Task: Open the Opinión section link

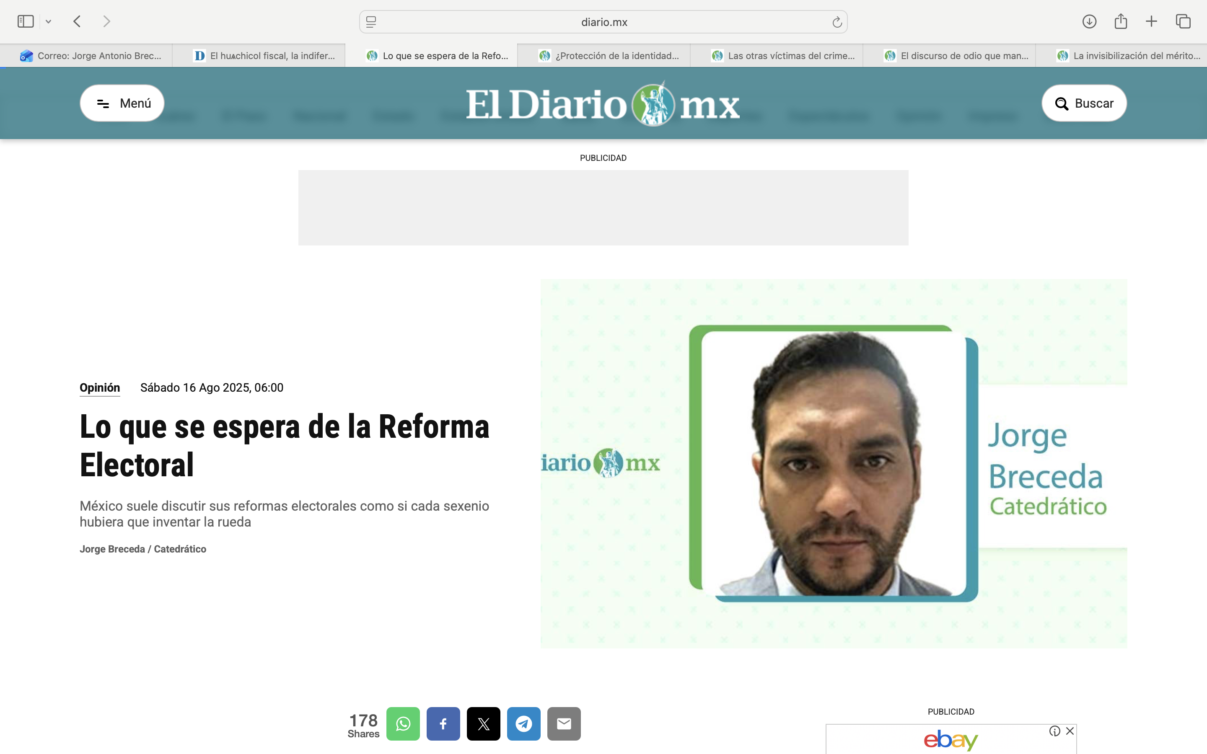Action: (100, 387)
